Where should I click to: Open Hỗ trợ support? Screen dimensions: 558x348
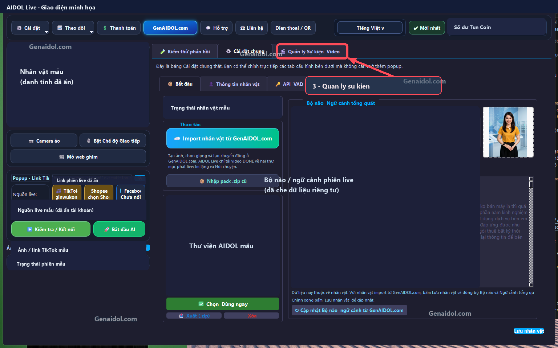[x=217, y=28]
